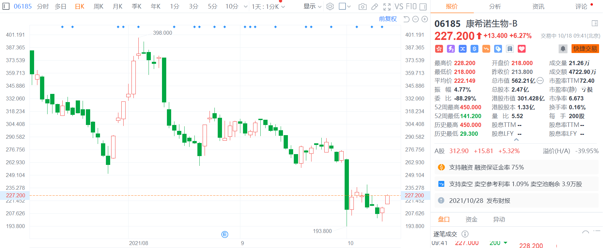Open the 资讯 news tab
This screenshot has height=248, width=603.
(x=538, y=7)
